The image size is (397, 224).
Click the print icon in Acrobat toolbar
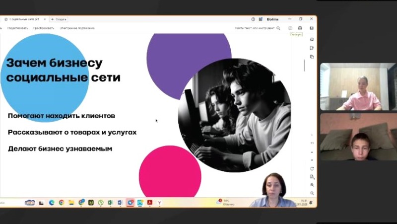(300, 28)
